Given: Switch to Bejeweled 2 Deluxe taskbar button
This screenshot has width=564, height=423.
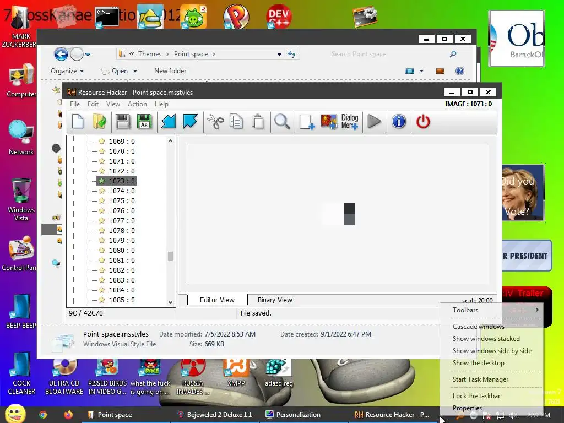Looking at the screenshot, I should click(x=215, y=415).
